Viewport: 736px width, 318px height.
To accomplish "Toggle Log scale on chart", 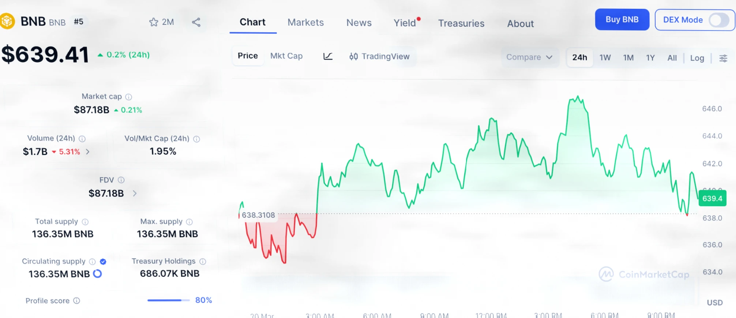I will [697, 58].
